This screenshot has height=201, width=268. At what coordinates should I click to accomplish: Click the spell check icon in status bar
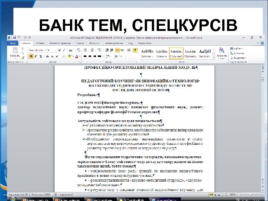[55, 195]
